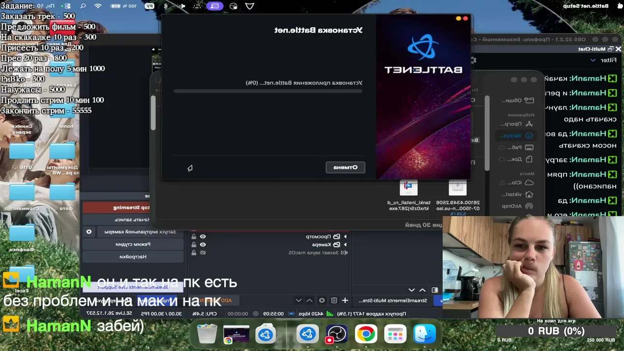This screenshot has width=624, height=351.
Task: Open the Battle.net Setup menu in menu bar
Action: pyautogui.click(x=586, y=6)
